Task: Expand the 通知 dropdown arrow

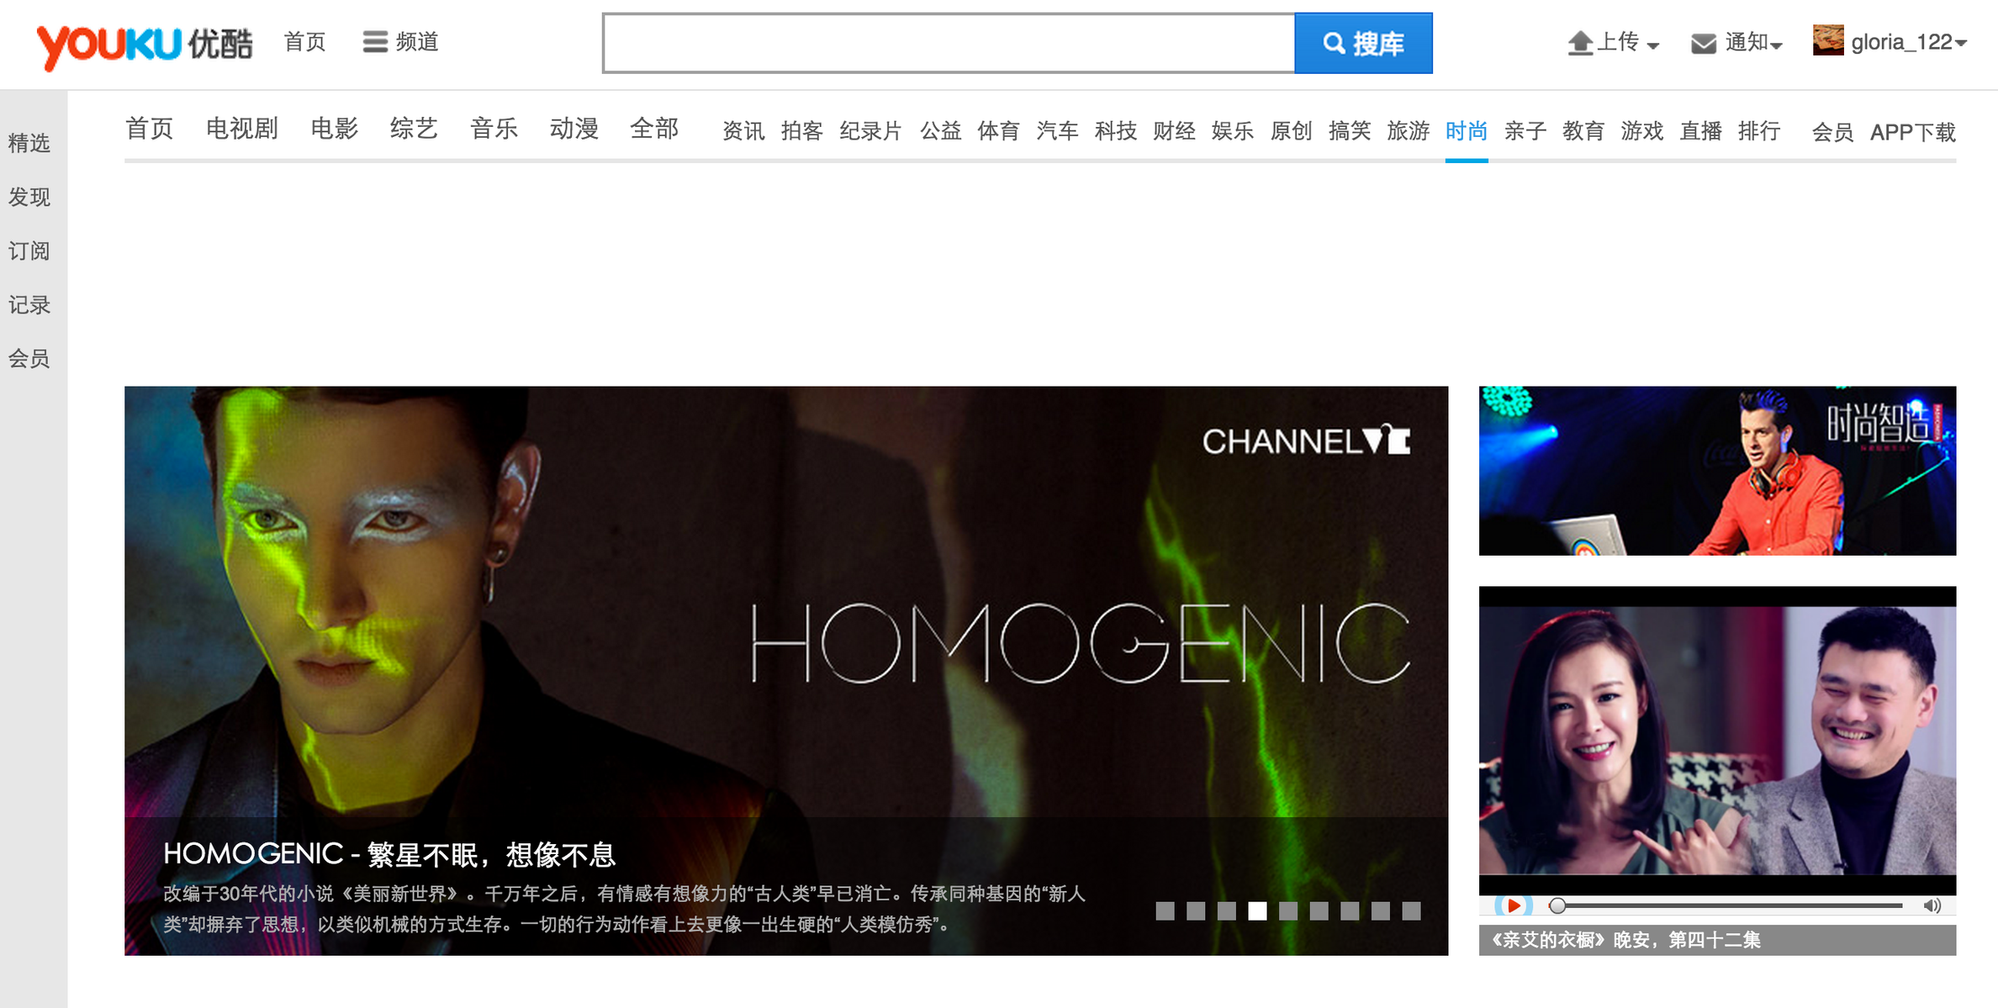Action: pos(1776,46)
